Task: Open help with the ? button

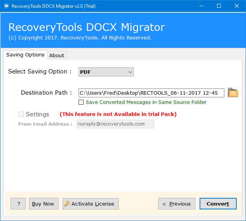Action: click(18, 204)
